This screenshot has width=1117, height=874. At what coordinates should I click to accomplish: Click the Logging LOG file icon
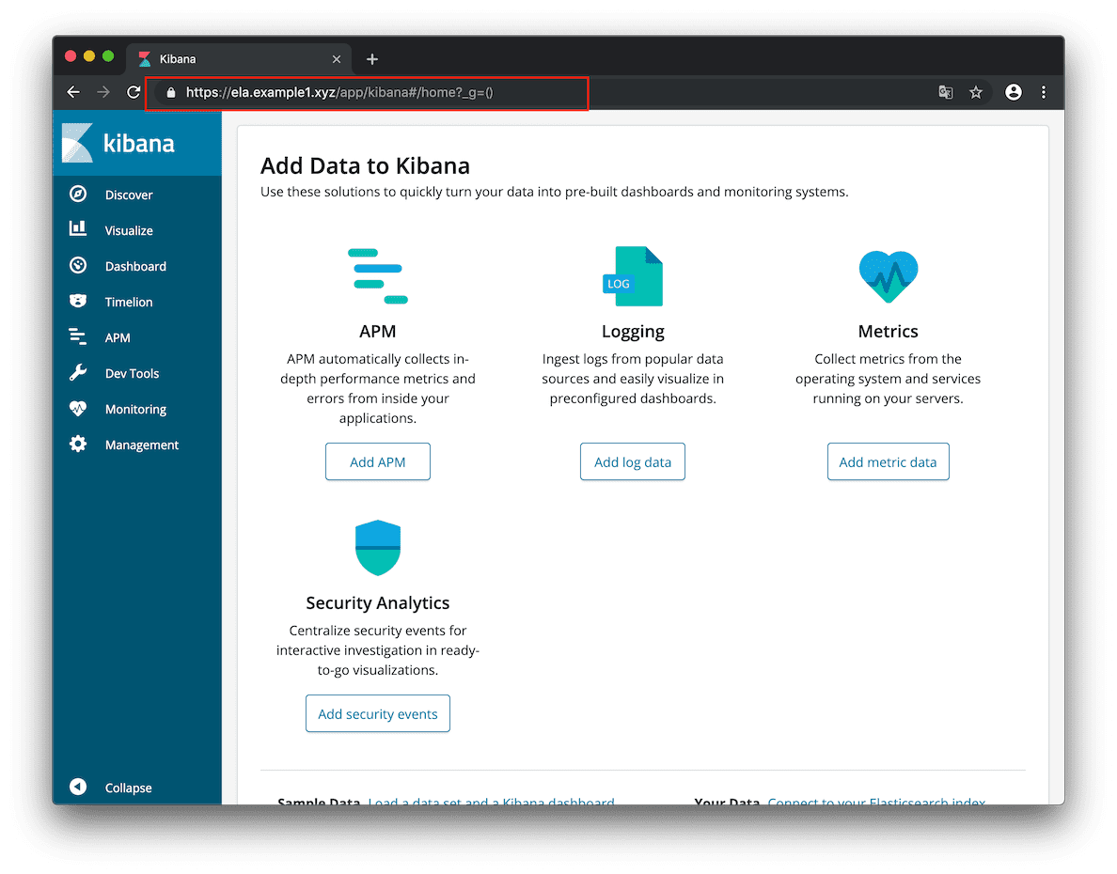coord(633,276)
